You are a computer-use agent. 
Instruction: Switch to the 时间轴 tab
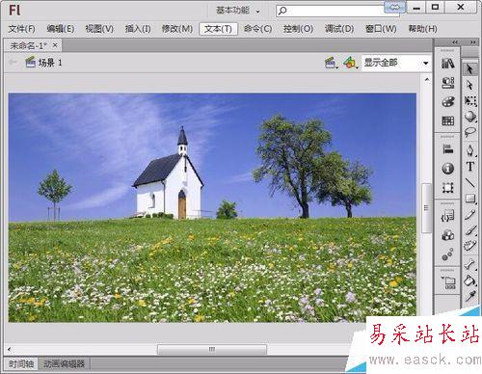21,363
